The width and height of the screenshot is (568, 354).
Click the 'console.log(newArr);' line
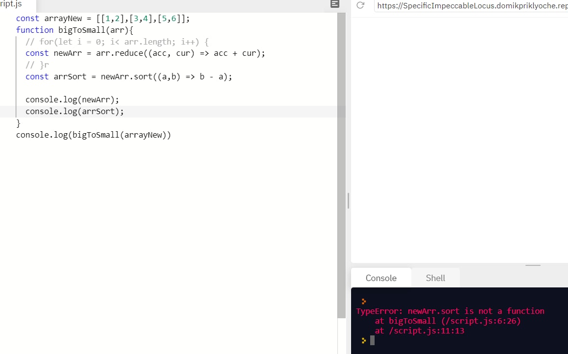(72, 100)
